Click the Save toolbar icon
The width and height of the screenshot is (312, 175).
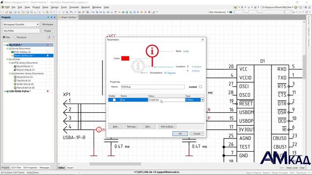tap(10, 12)
